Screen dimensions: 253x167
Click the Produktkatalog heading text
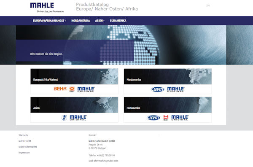coord(92,5)
